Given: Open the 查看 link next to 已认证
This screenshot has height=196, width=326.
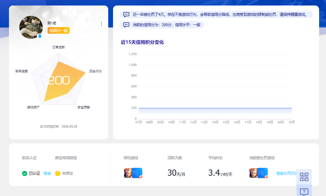Looking at the screenshot, I should tap(47, 173).
